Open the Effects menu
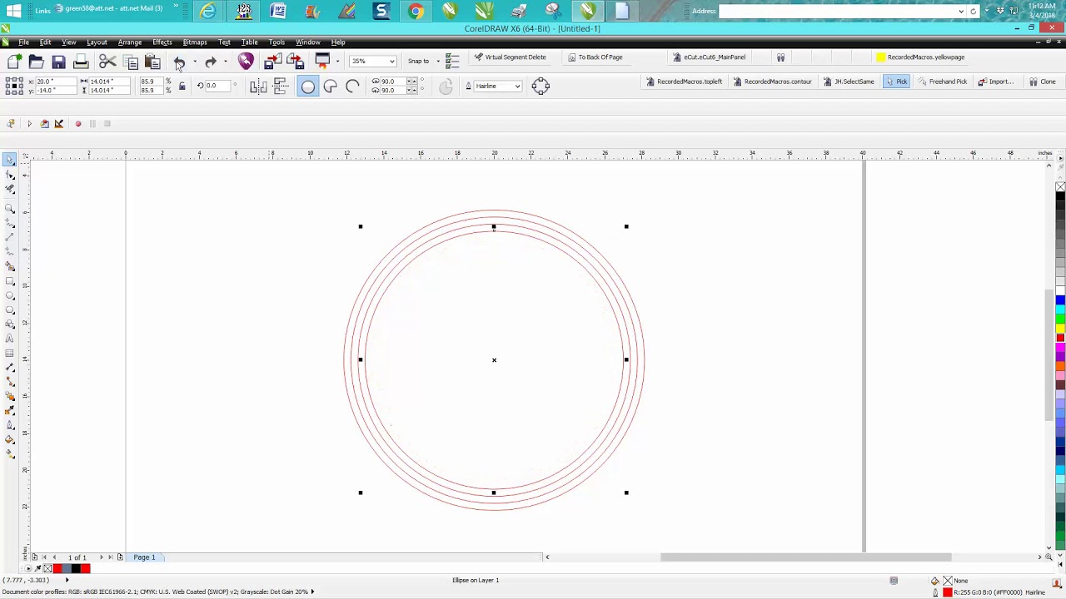This screenshot has width=1066, height=599. tap(162, 42)
